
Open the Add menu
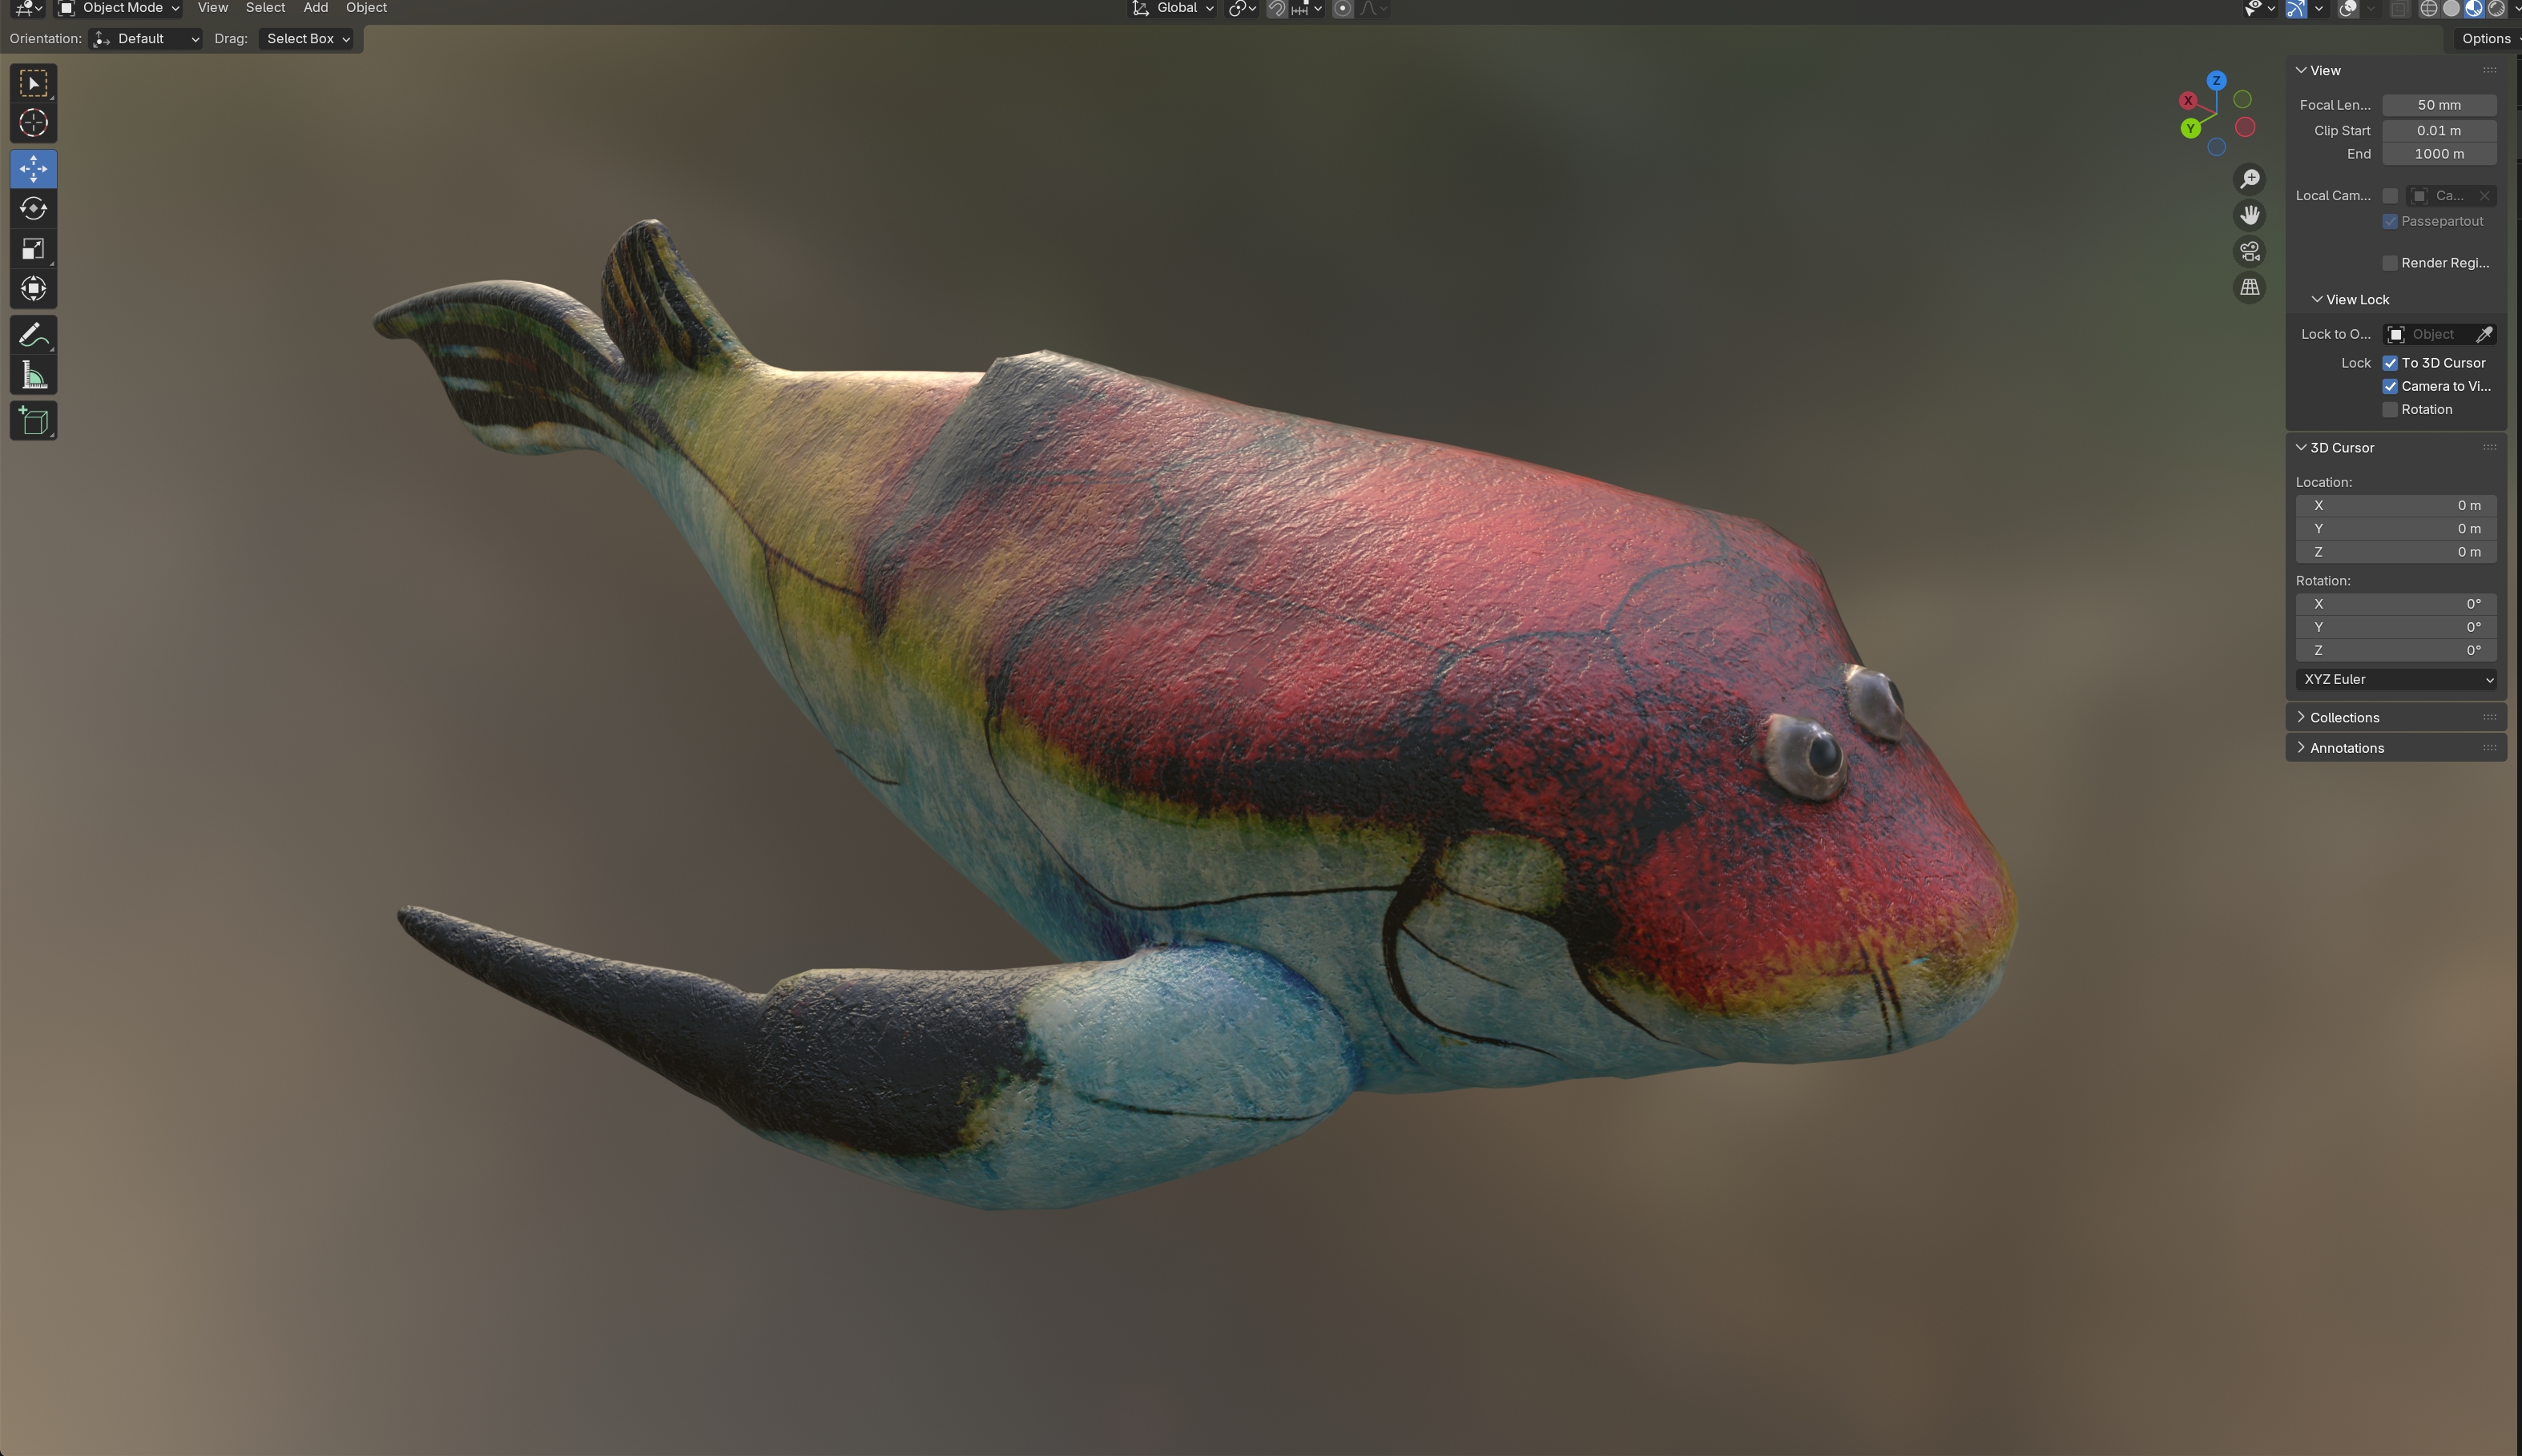315,8
